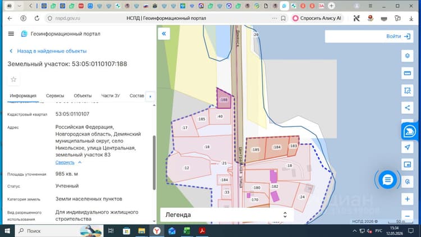The width and height of the screenshot is (421, 237).
Task: Click the taskbar Поиск search box
Action: point(60,231)
